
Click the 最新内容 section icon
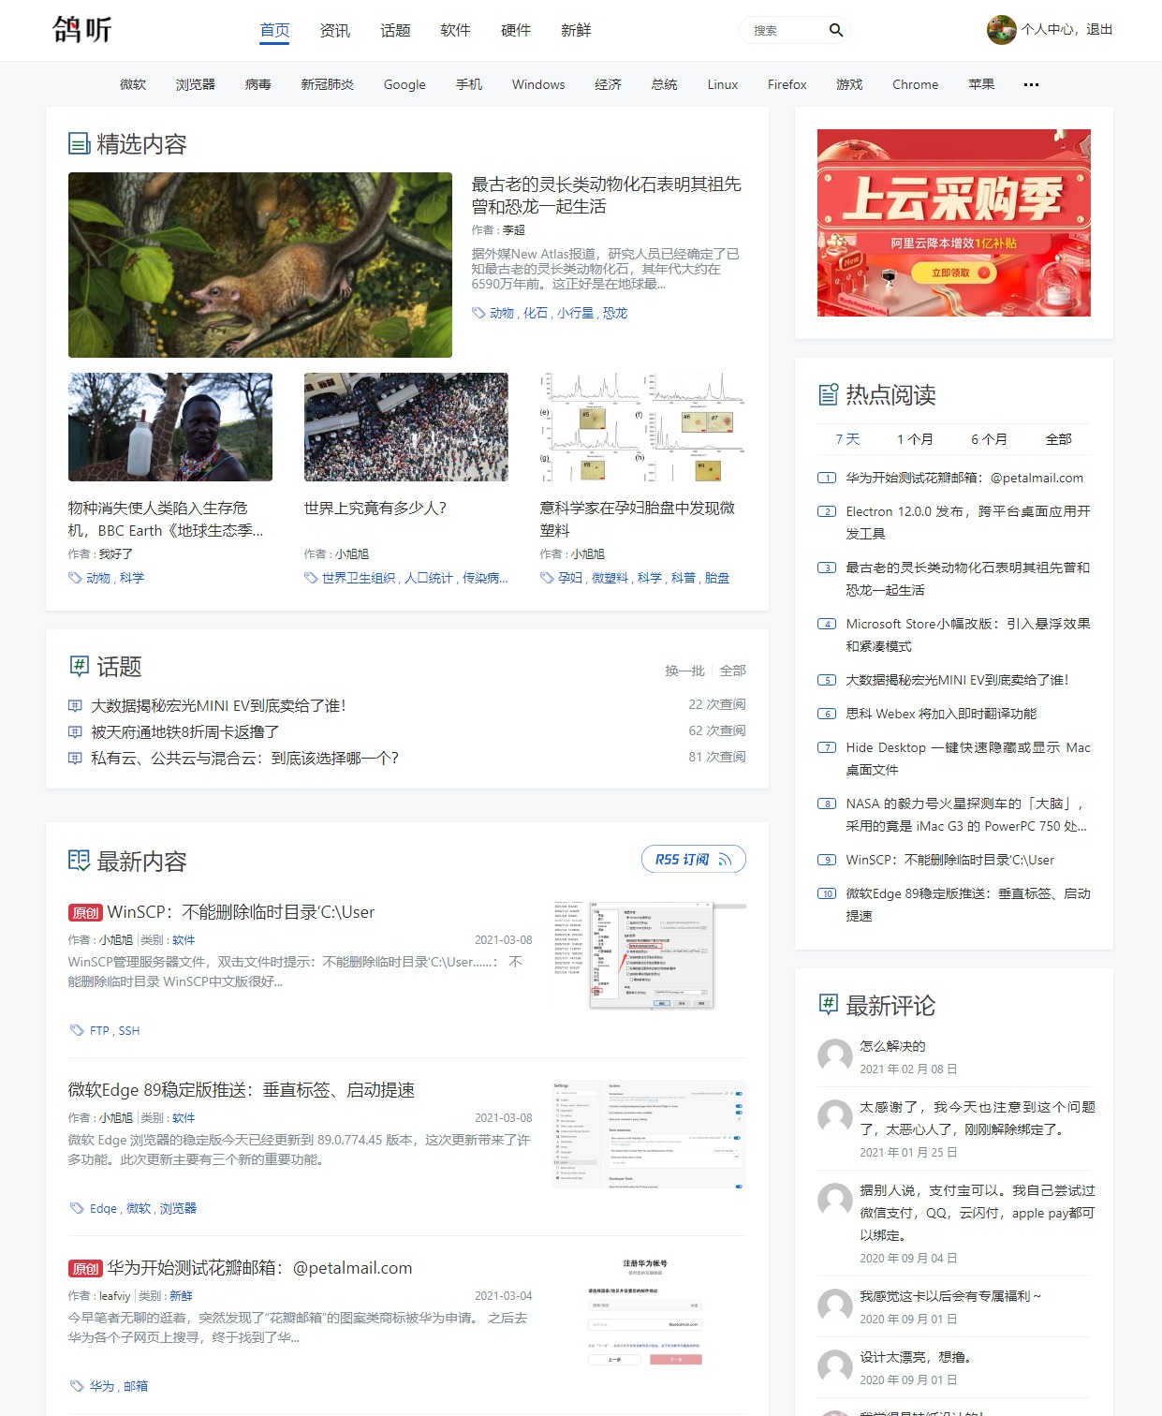pos(80,861)
